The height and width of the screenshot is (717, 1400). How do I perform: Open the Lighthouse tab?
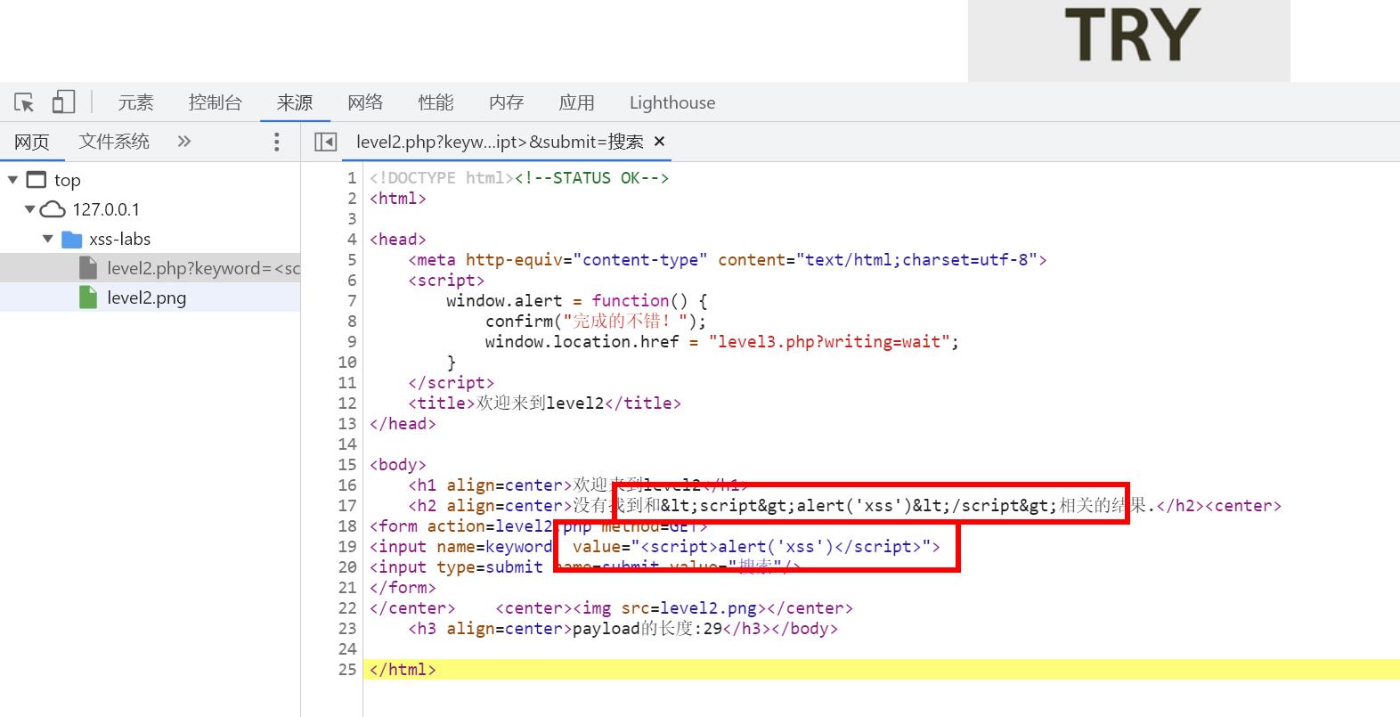point(672,102)
